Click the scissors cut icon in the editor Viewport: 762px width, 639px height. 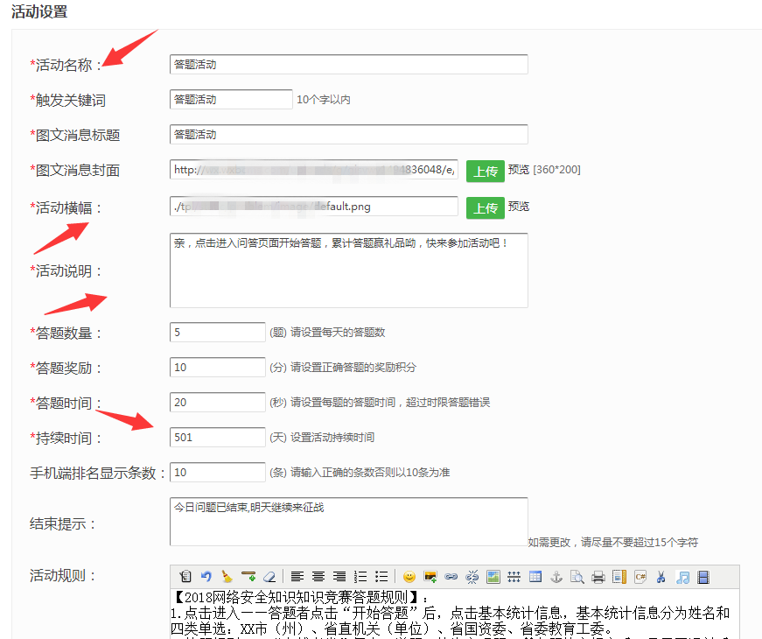click(x=661, y=576)
